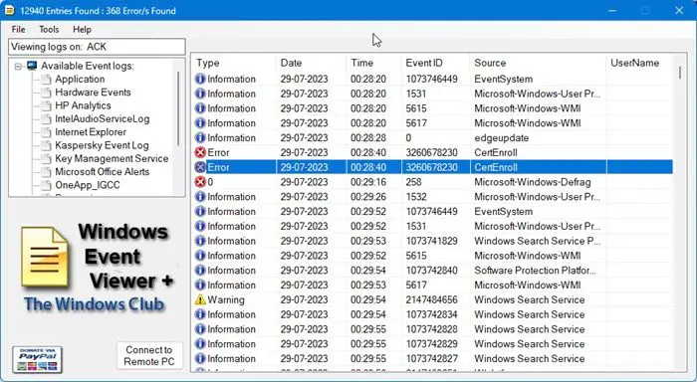Screen dimensions: 697x382
Task: Click the info icon on the 5615 row at 00:29:52
Action: point(200,256)
